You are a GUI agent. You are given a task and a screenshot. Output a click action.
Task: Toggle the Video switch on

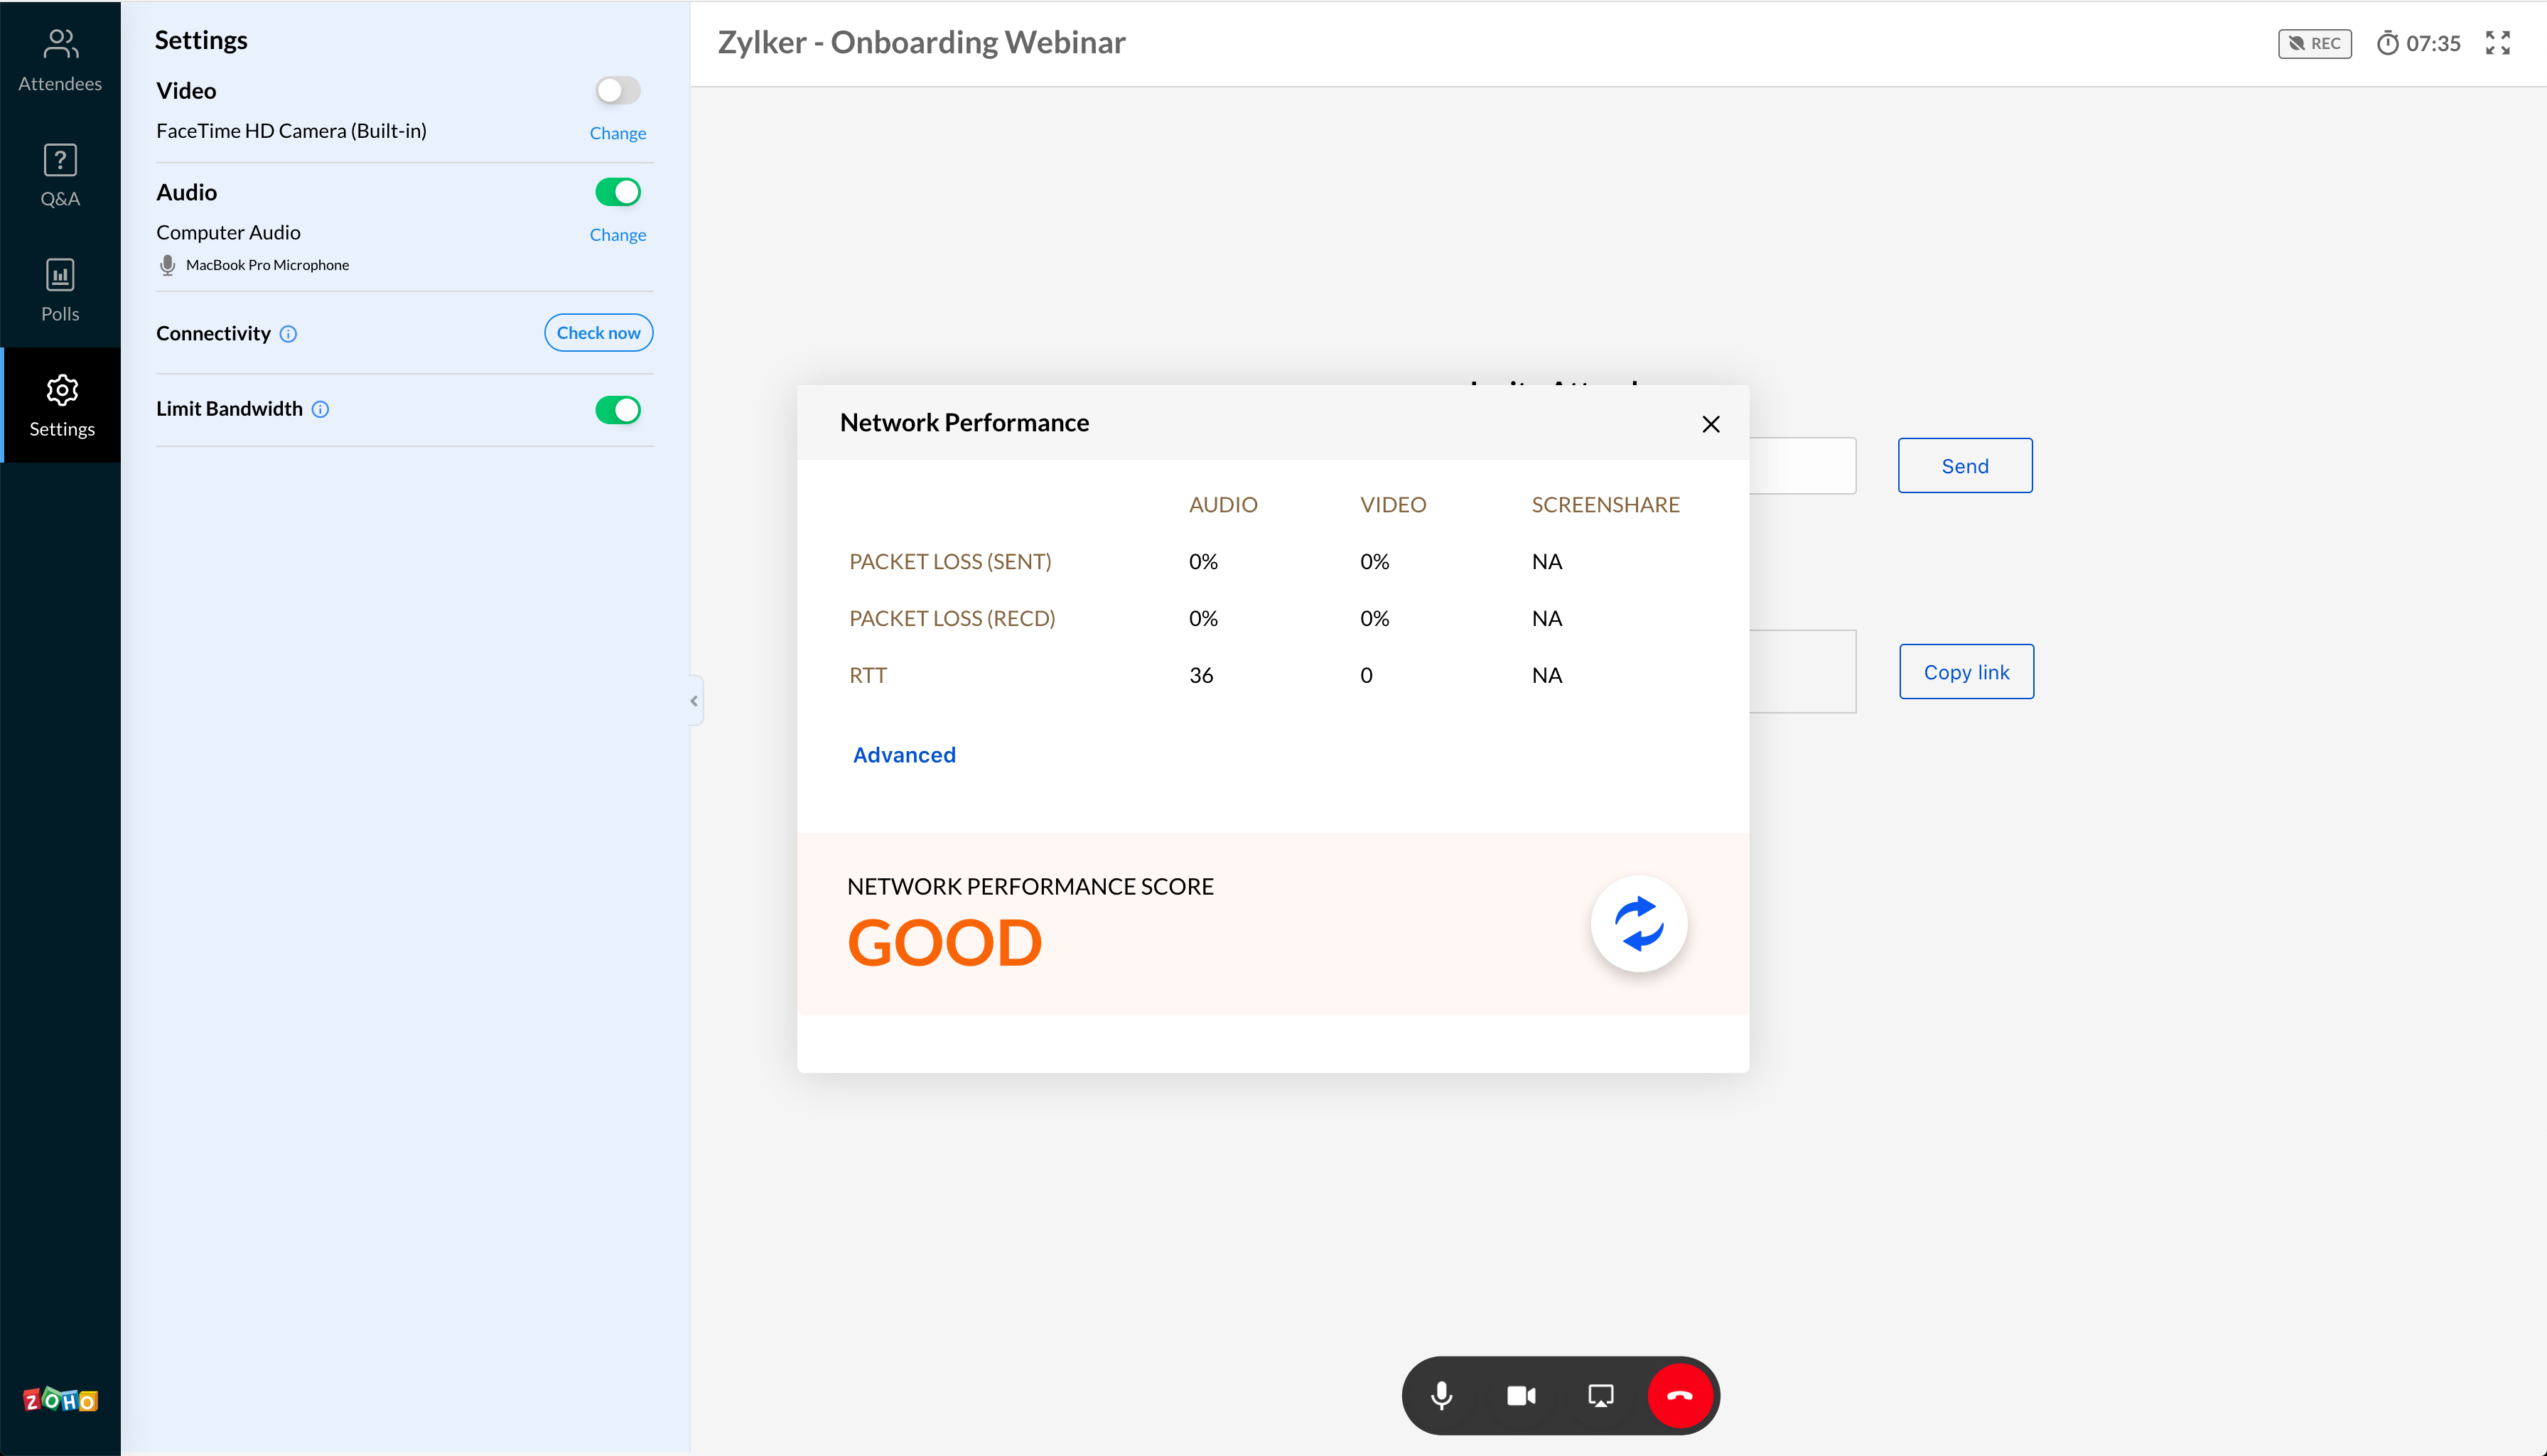coord(618,90)
